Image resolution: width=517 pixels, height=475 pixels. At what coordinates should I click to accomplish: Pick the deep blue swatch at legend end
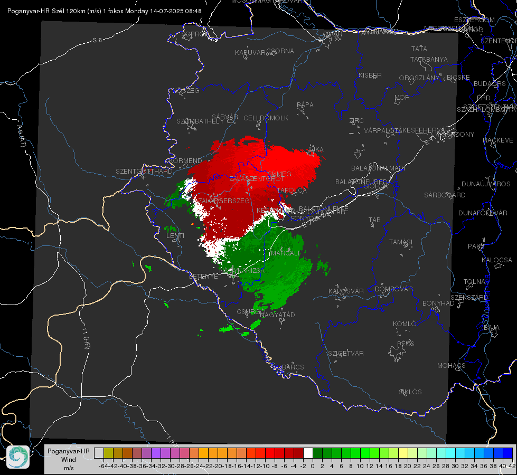pos(508,453)
